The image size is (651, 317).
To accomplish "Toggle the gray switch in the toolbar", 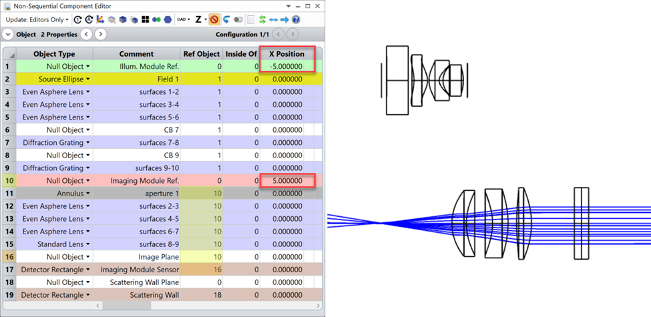I will click(238, 20).
